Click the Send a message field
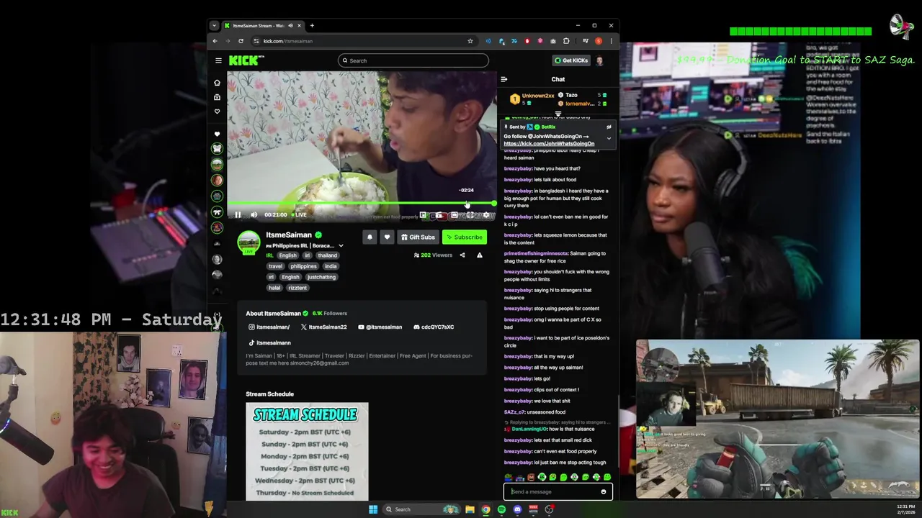Viewport: 922px width, 518px height. [x=558, y=492]
